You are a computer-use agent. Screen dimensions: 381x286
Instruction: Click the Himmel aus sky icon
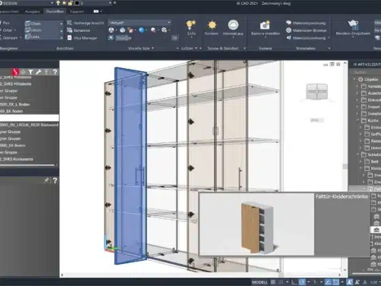(233, 25)
